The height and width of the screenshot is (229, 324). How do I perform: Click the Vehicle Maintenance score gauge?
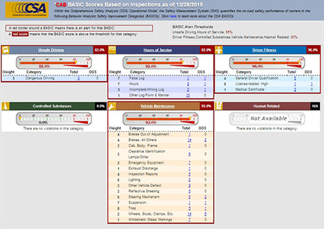(x=160, y=118)
